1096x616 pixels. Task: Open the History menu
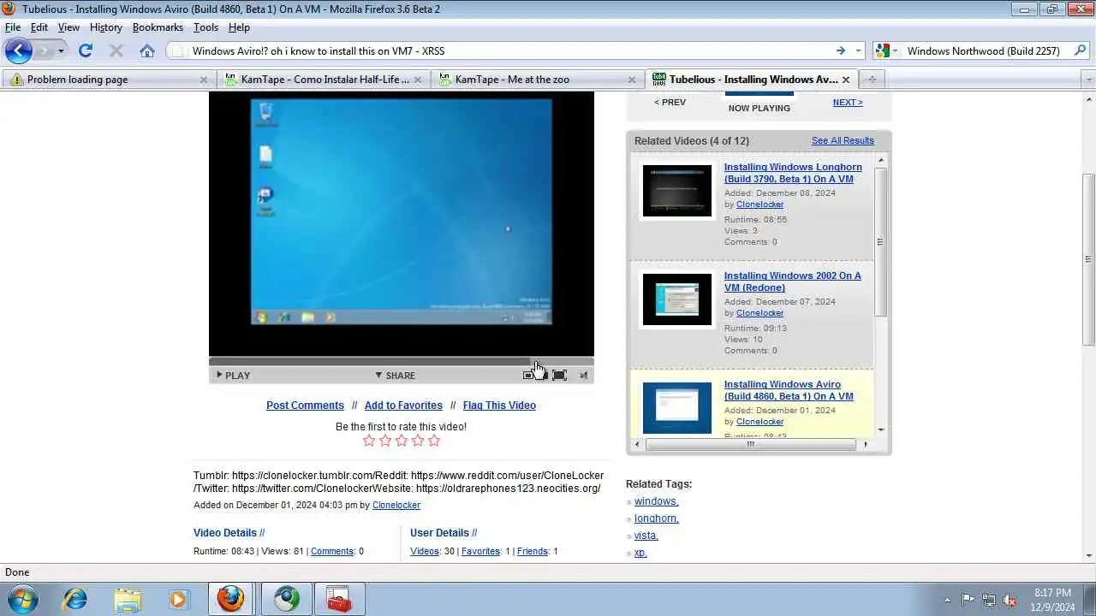pyautogui.click(x=106, y=27)
